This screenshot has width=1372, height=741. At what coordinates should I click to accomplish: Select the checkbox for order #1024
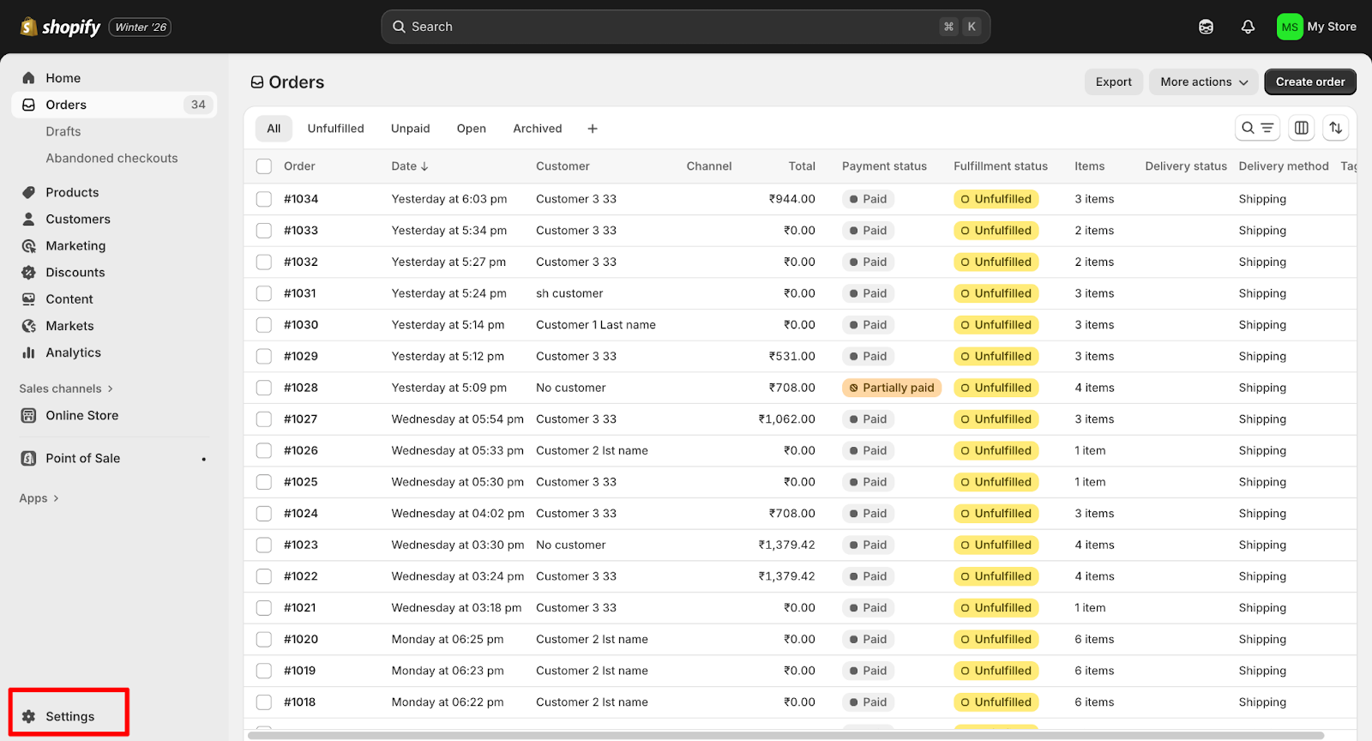(264, 513)
